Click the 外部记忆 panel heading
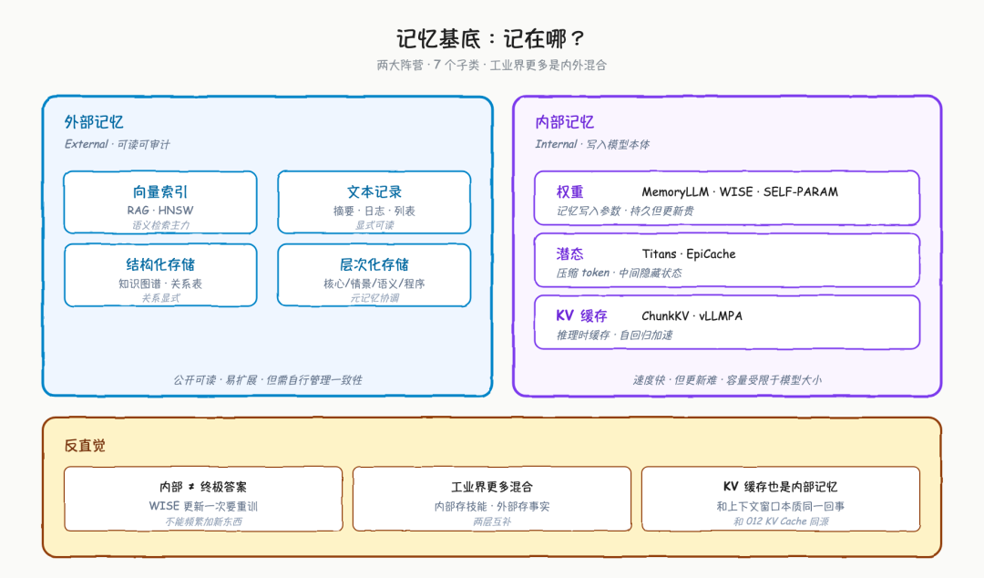 tap(94, 122)
